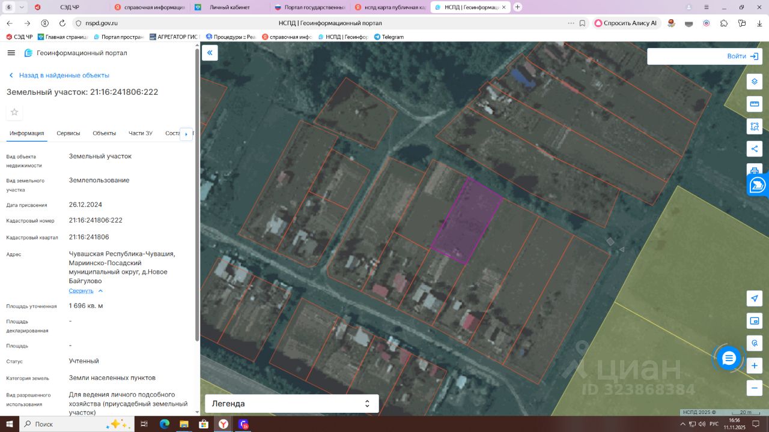Open the taskbar clock showing 16:56
The width and height of the screenshot is (769, 432).
tap(734, 424)
